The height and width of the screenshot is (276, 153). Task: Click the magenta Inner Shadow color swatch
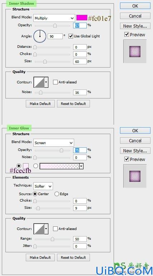click(82, 18)
